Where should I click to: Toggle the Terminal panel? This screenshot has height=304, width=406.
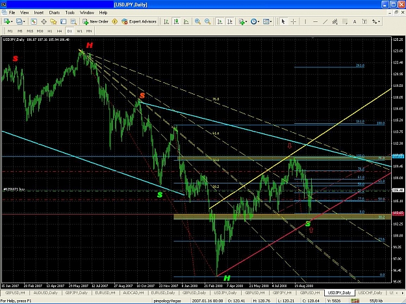click(x=64, y=21)
